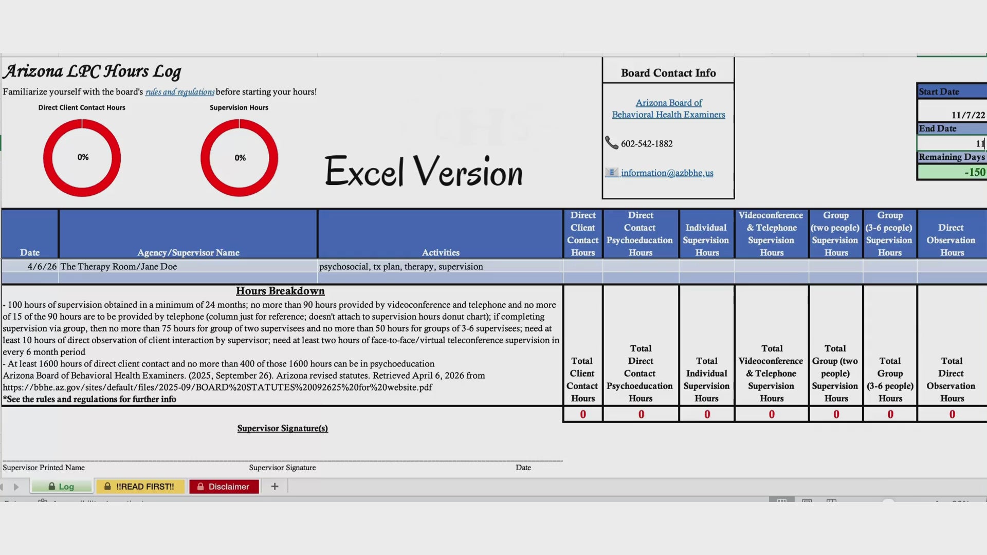Click the phone icon beside 602-542-1882
987x555 pixels.
611,143
